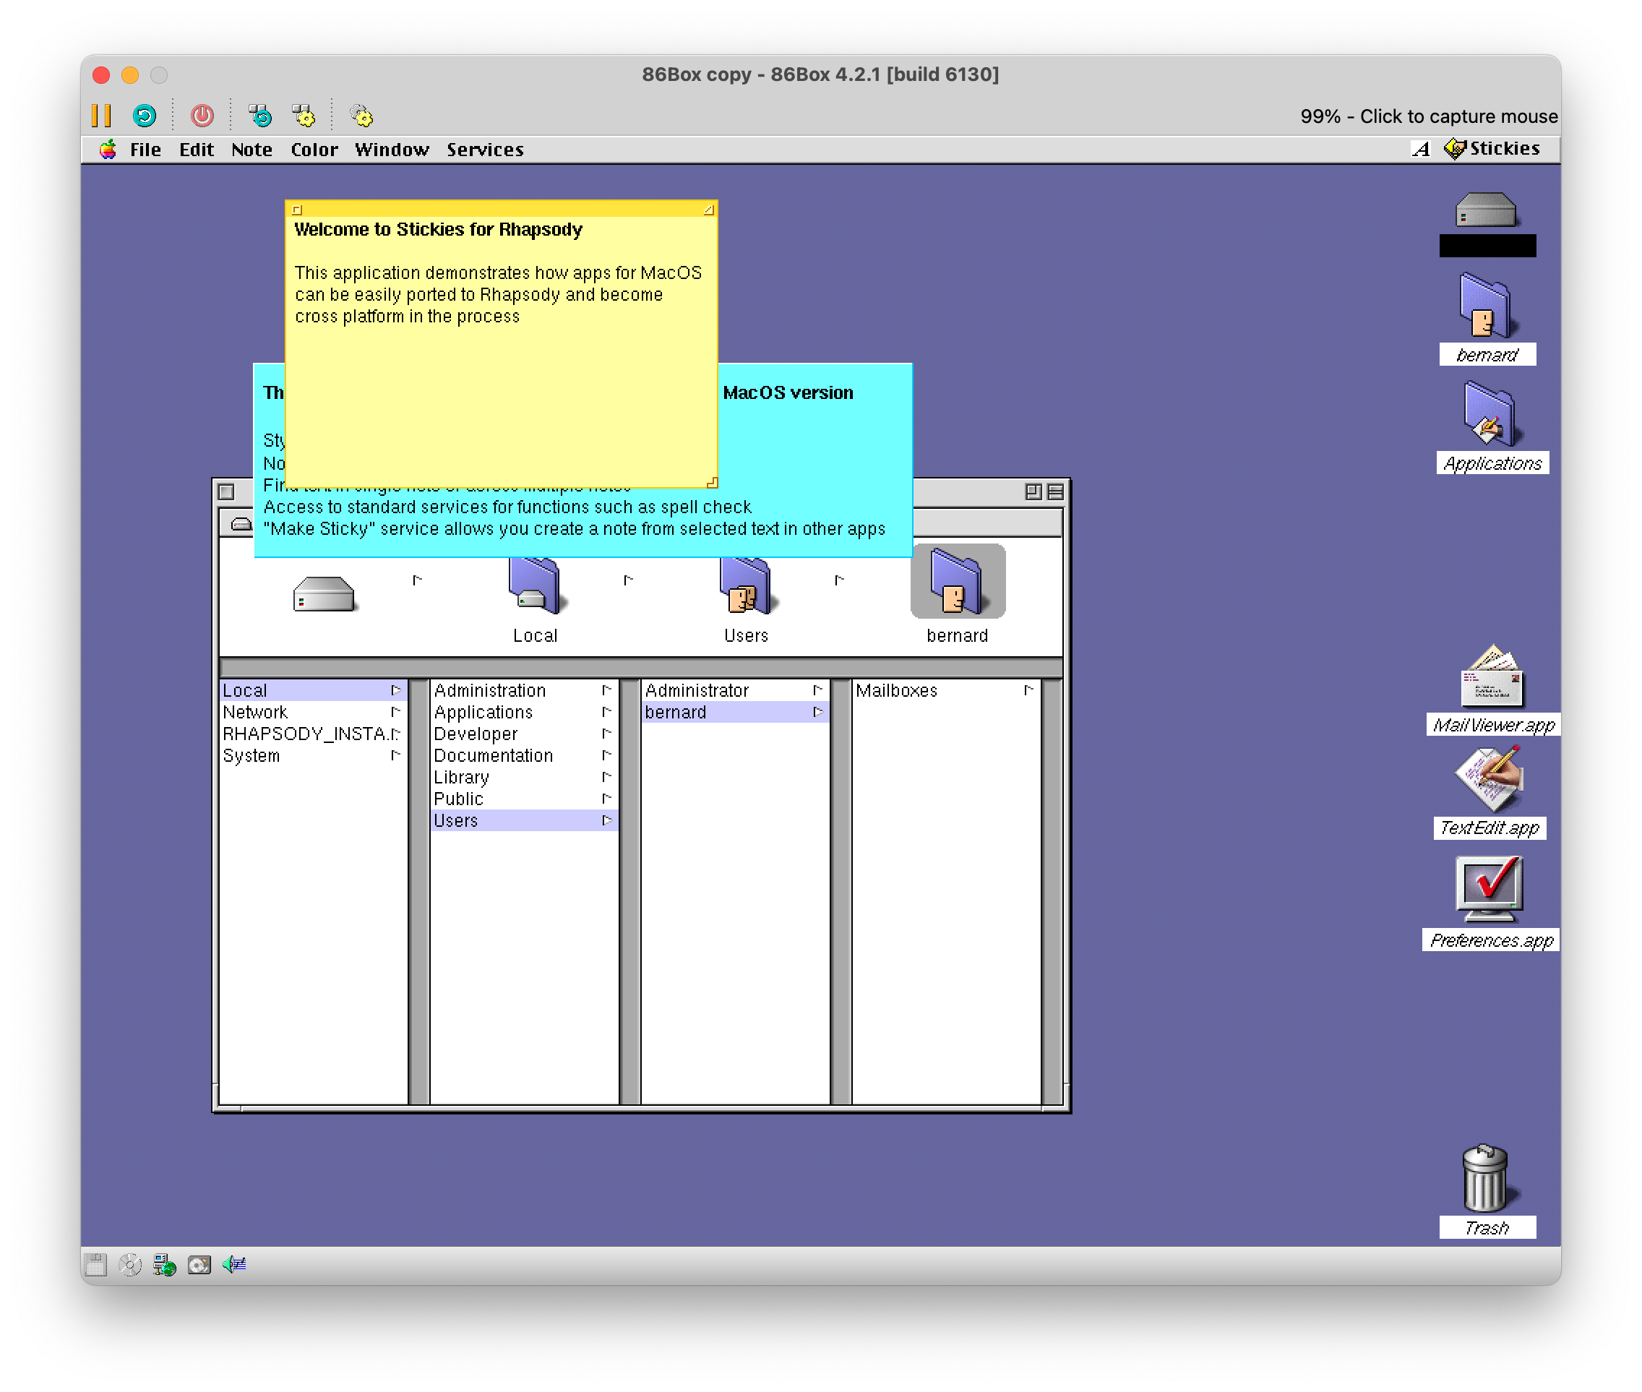Screen dimensions: 1642x1392
Task: Open the Color menu
Action: click(314, 149)
